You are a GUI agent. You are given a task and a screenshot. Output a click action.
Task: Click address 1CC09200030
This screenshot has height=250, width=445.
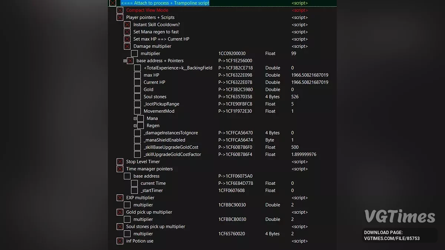coord(232,54)
